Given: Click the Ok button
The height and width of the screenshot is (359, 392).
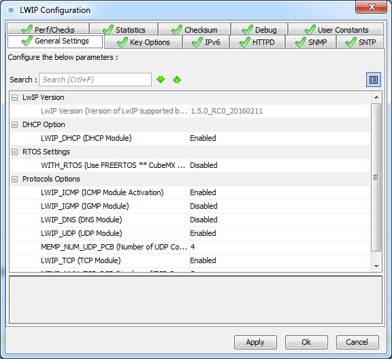Looking at the screenshot, I should [306, 342].
